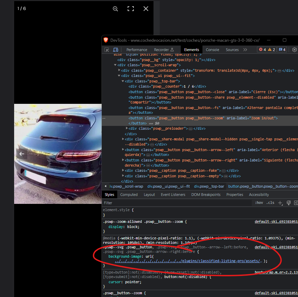Add a new style rule with plus icon
Screen dimensions: 298x297
[280, 203]
